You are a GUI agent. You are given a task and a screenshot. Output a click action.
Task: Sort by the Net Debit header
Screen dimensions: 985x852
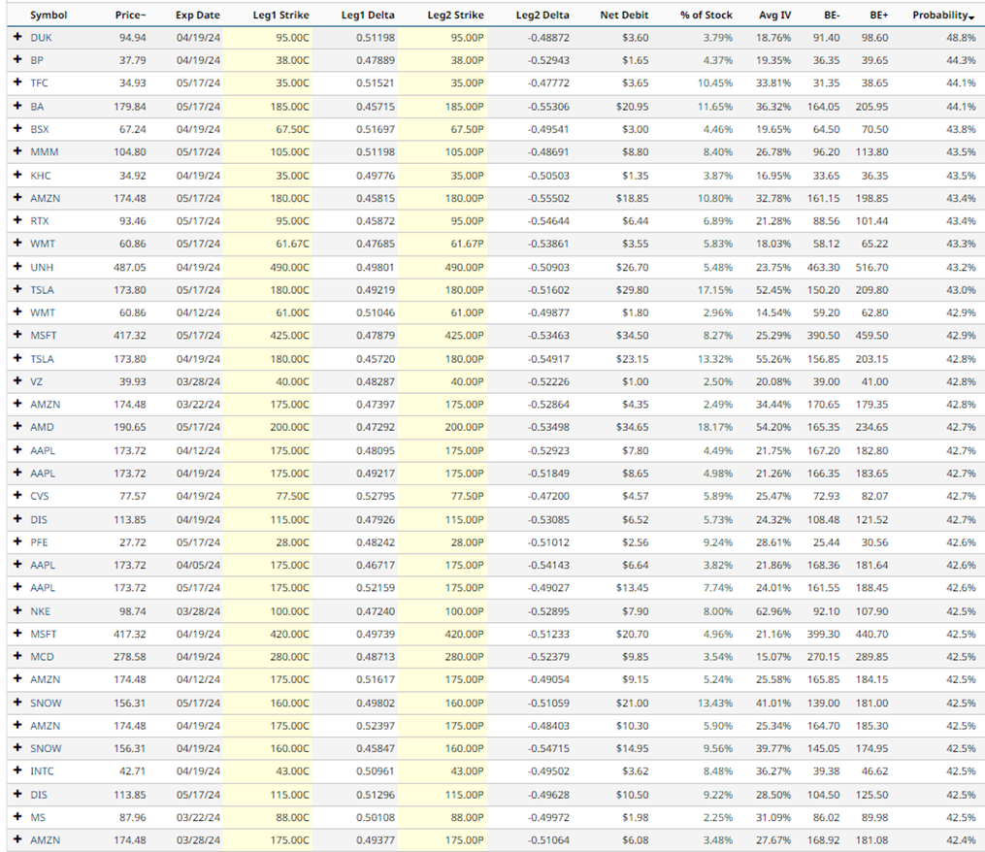624,16
